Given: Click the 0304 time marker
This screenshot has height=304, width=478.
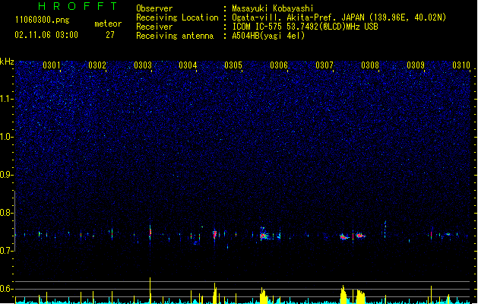Looking at the screenshot, I should coord(188,65).
